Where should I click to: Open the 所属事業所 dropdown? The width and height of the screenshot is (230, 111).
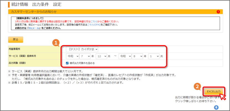click(82, 50)
